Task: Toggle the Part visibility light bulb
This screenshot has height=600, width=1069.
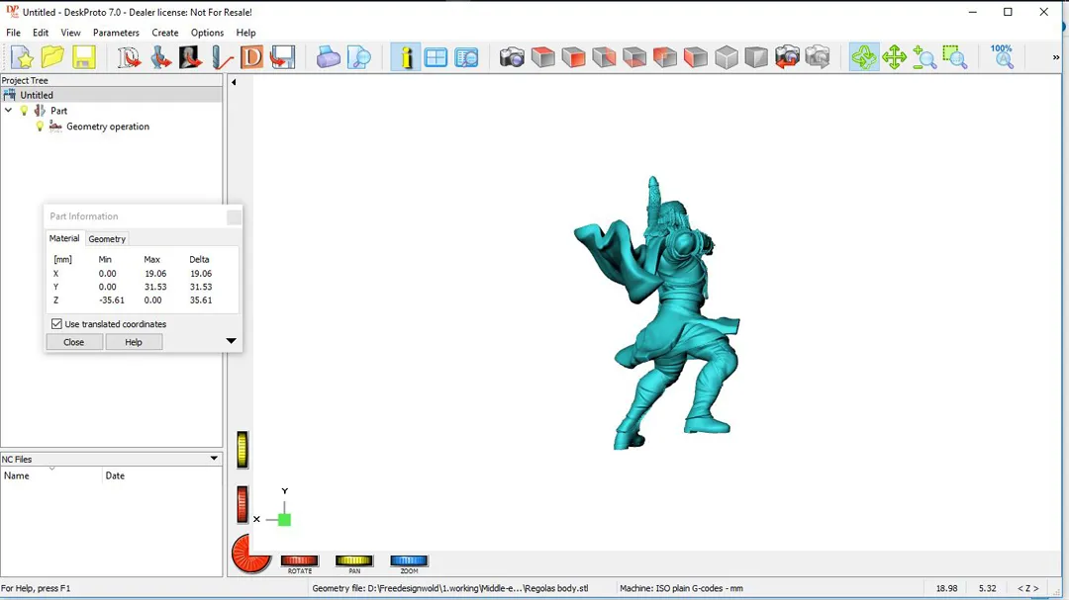Action: (x=24, y=111)
